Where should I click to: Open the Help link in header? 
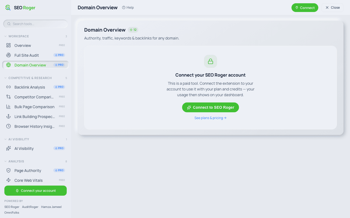pyautogui.click(x=128, y=8)
